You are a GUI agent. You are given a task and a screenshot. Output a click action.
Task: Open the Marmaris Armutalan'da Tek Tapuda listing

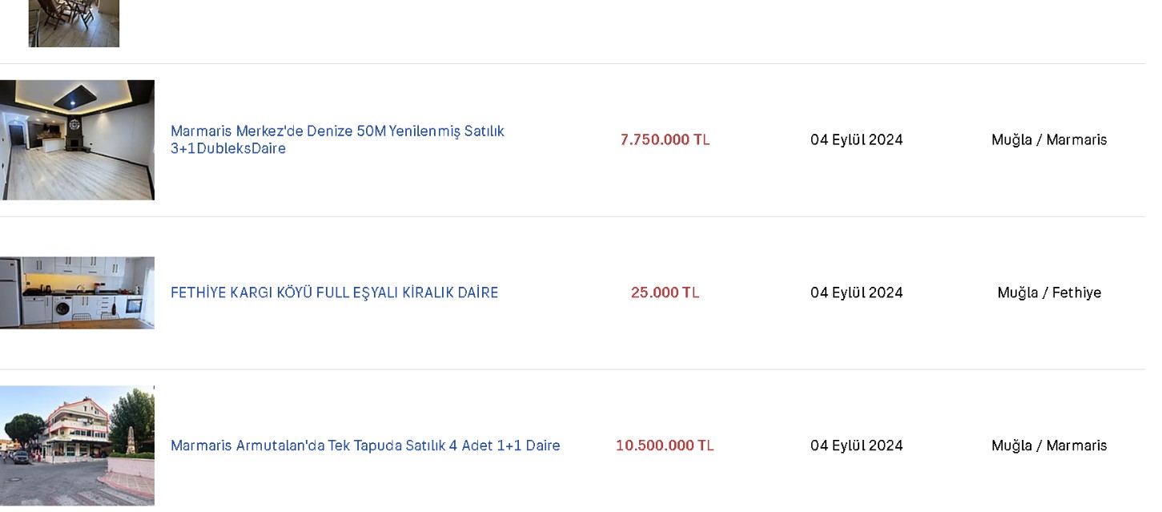point(365,445)
